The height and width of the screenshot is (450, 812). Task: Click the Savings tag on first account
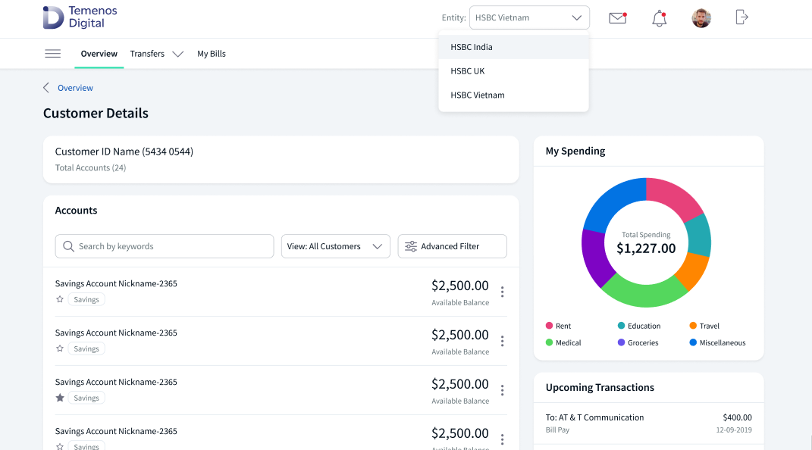(86, 299)
